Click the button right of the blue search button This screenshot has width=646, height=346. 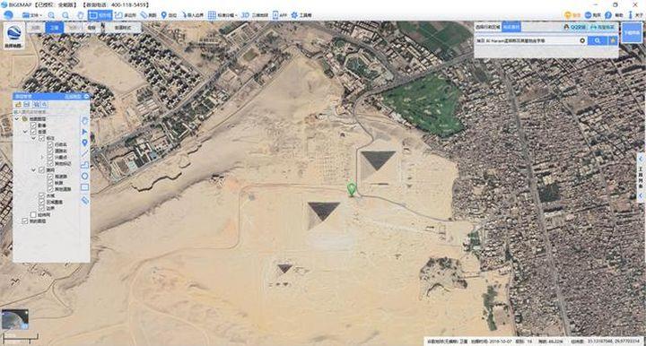(613, 40)
